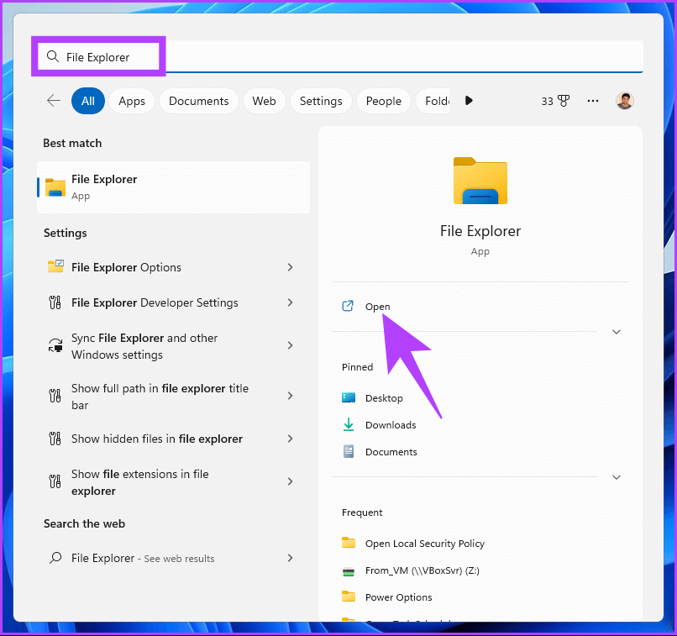Click the Downloads arrow icon
This screenshot has width=677, height=636.
click(349, 424)
